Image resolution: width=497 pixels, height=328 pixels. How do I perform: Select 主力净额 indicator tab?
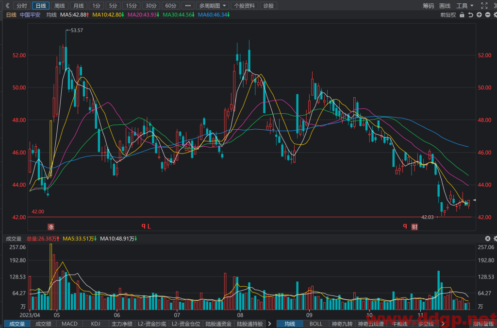[122, 324]
